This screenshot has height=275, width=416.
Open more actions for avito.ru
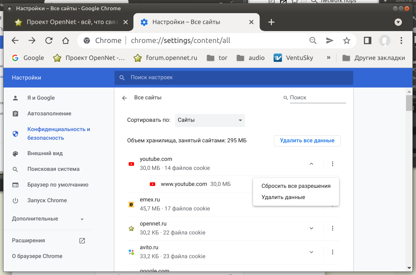(333, 252)
